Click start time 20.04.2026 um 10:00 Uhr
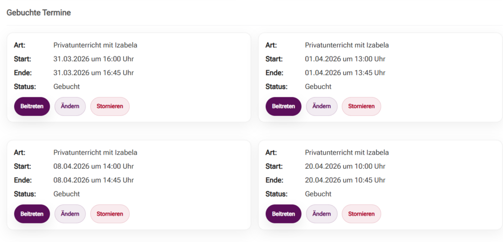This screenshot has width=503, height=242. point(345,166)
